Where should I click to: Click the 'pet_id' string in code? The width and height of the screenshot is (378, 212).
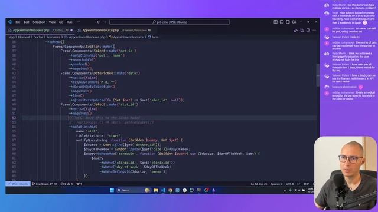tap(128, 51)
